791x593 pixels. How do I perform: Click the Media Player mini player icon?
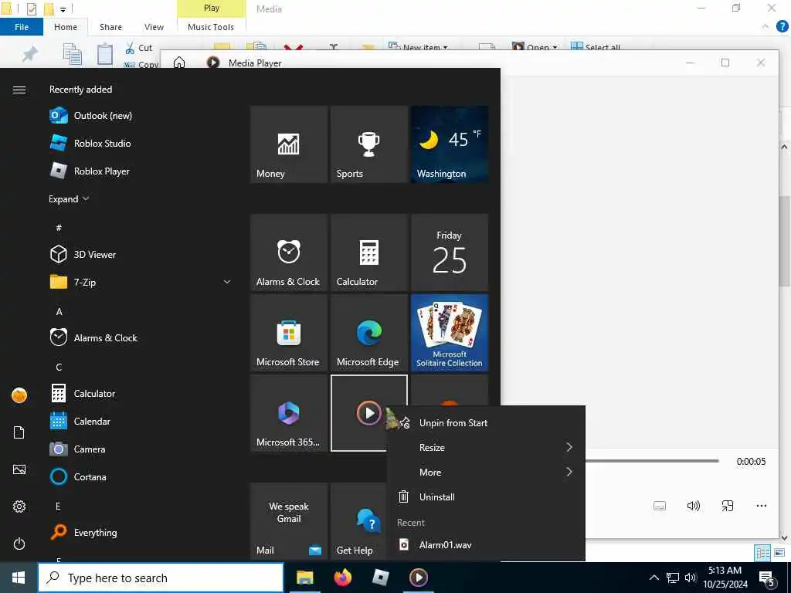pyautogui.click(x=727, y=506)
